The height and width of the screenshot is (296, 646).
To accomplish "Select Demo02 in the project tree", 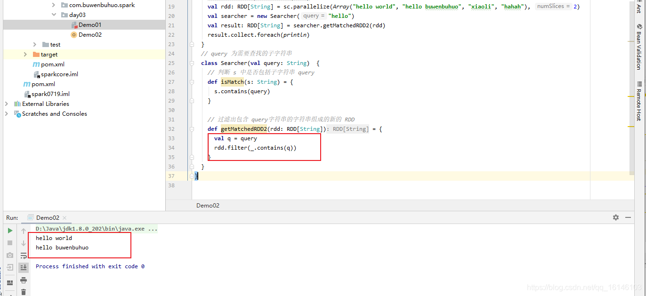I will (90, 34).
